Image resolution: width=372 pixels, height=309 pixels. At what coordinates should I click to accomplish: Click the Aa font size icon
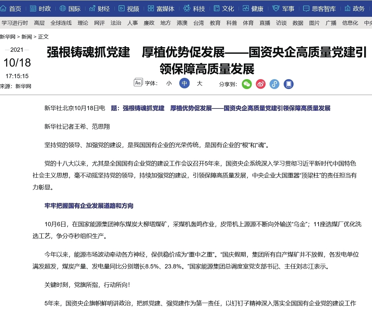(138, 82)
